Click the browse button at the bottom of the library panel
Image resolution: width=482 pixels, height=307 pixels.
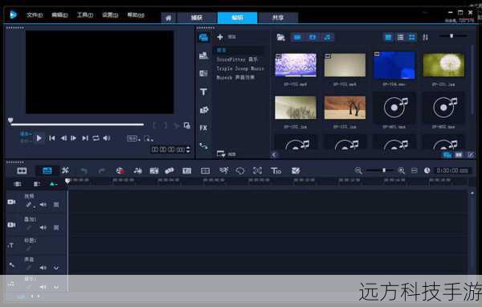221,153
